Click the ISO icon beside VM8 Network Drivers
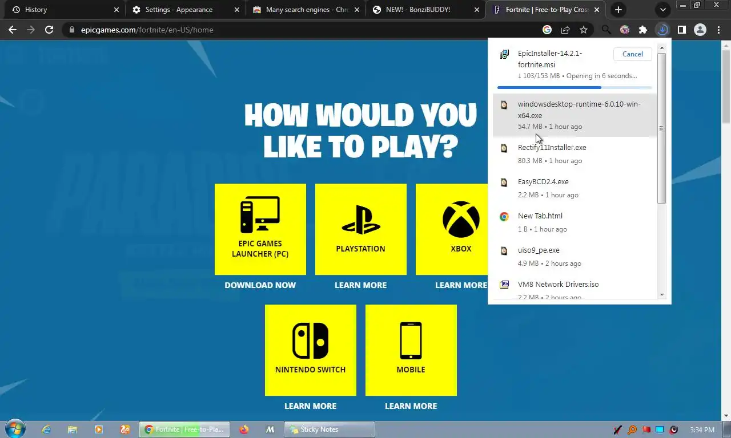The width and height of the screenshot is (731, 438). [x=504, y=284]
